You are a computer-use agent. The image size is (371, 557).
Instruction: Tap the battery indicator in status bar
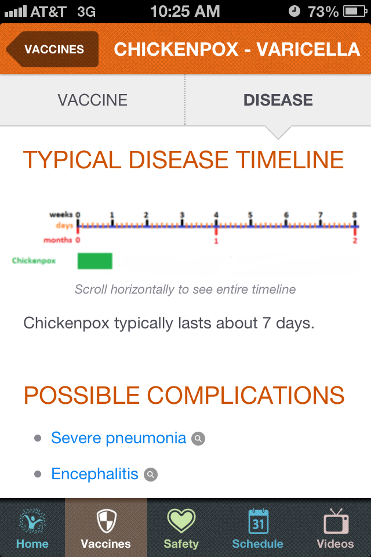(355, 12)
